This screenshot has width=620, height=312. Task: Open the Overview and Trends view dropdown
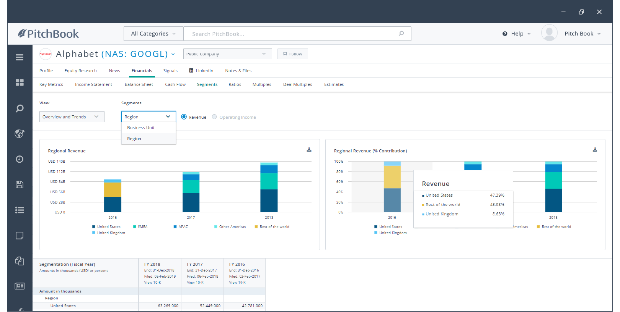coord(72,117)
